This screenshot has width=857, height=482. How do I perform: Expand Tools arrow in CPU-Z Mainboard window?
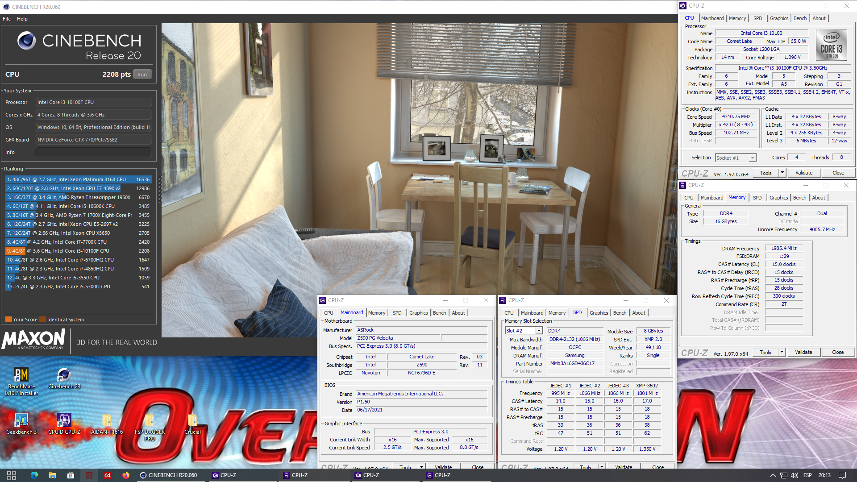[421, 467]
